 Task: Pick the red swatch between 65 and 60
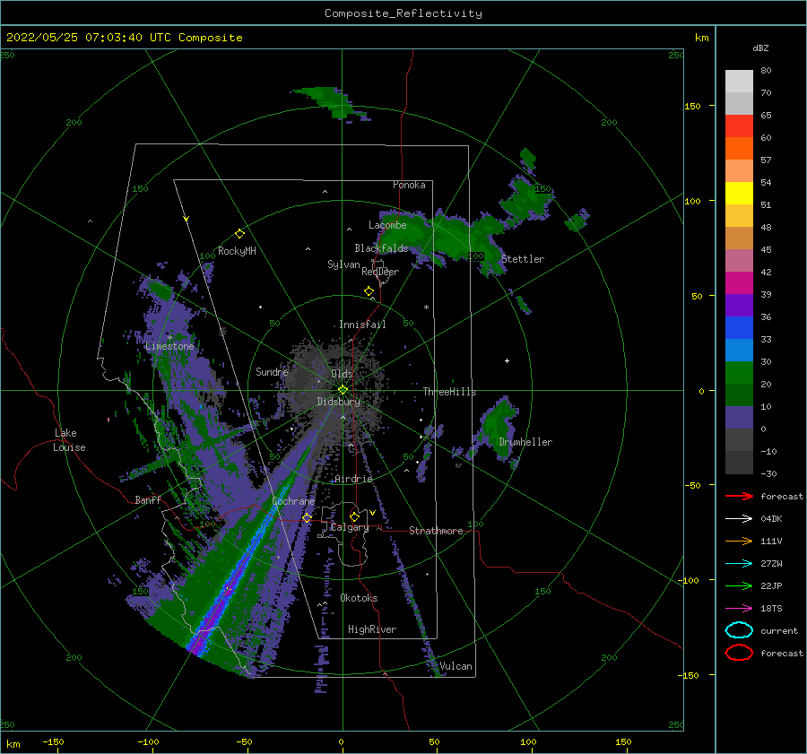coord(739,126)
